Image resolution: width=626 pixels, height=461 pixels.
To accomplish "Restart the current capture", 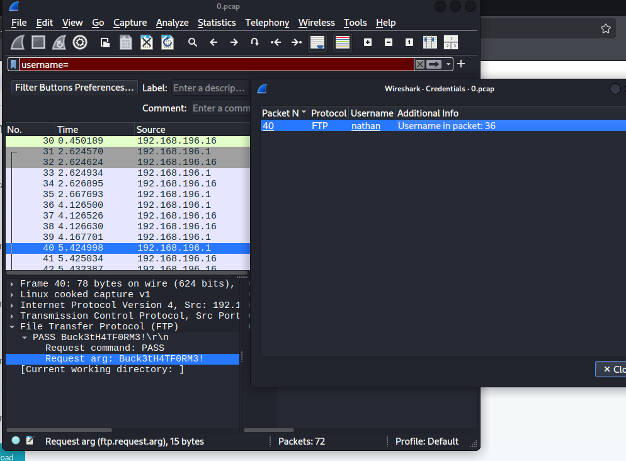I will click(59, 42).
